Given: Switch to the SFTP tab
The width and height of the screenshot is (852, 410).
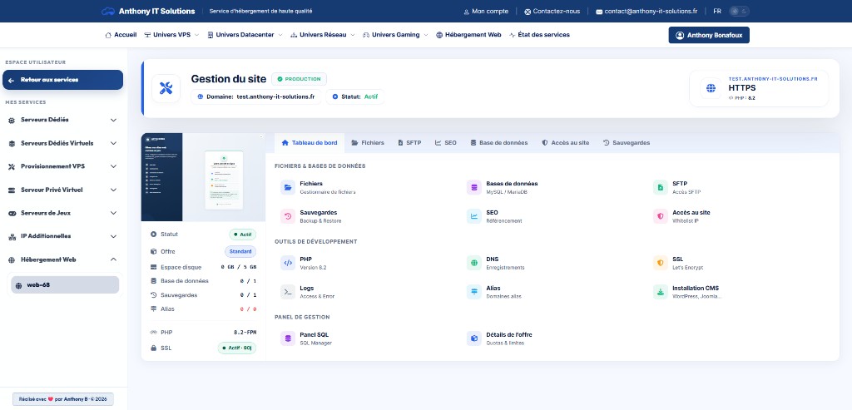Looking at the screenshot, I should point(409,143).
